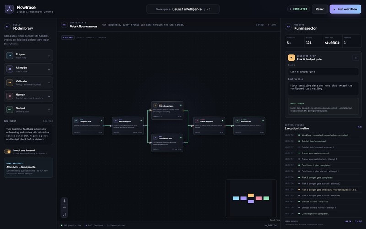Edit the Label field Risk & budget gate
366x229 pixels.
tap(323, 72)
